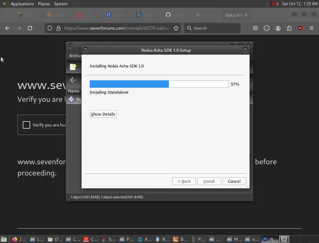Viewport: 319px width, 243px height.
Task: Click the padlock site security icon
Action: 59,28
